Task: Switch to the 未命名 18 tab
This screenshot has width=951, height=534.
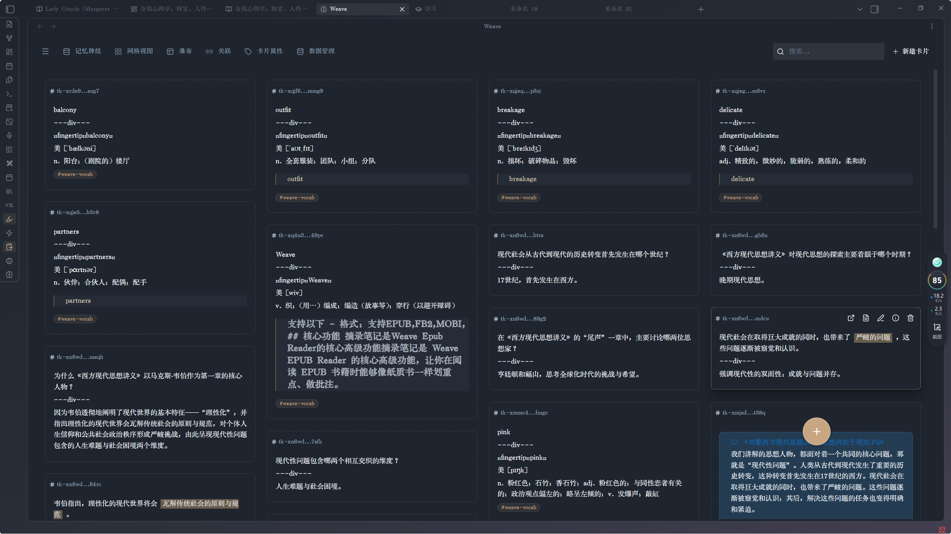Action: click(524, 9)
